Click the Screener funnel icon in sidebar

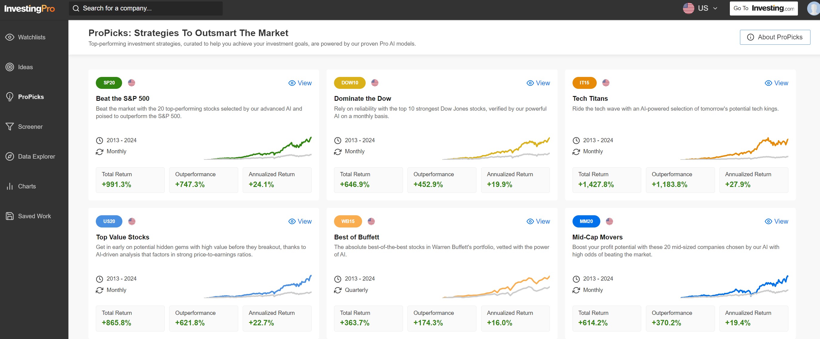(x=10, y=127)
